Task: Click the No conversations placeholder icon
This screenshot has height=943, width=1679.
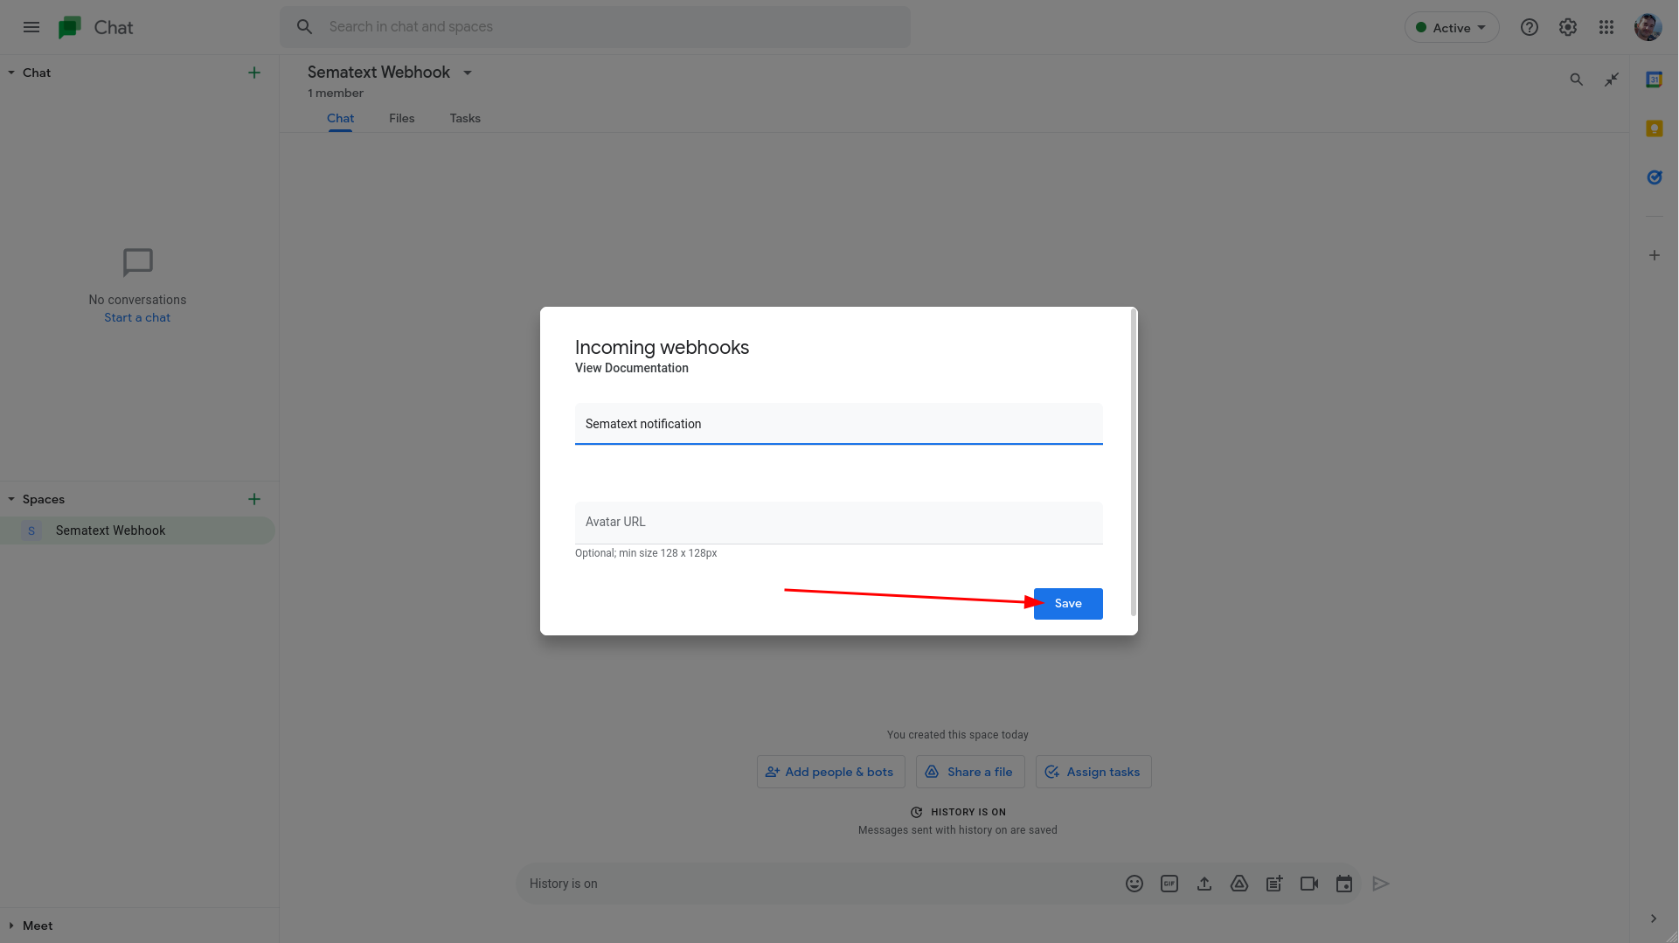Action: click(137, 262)
